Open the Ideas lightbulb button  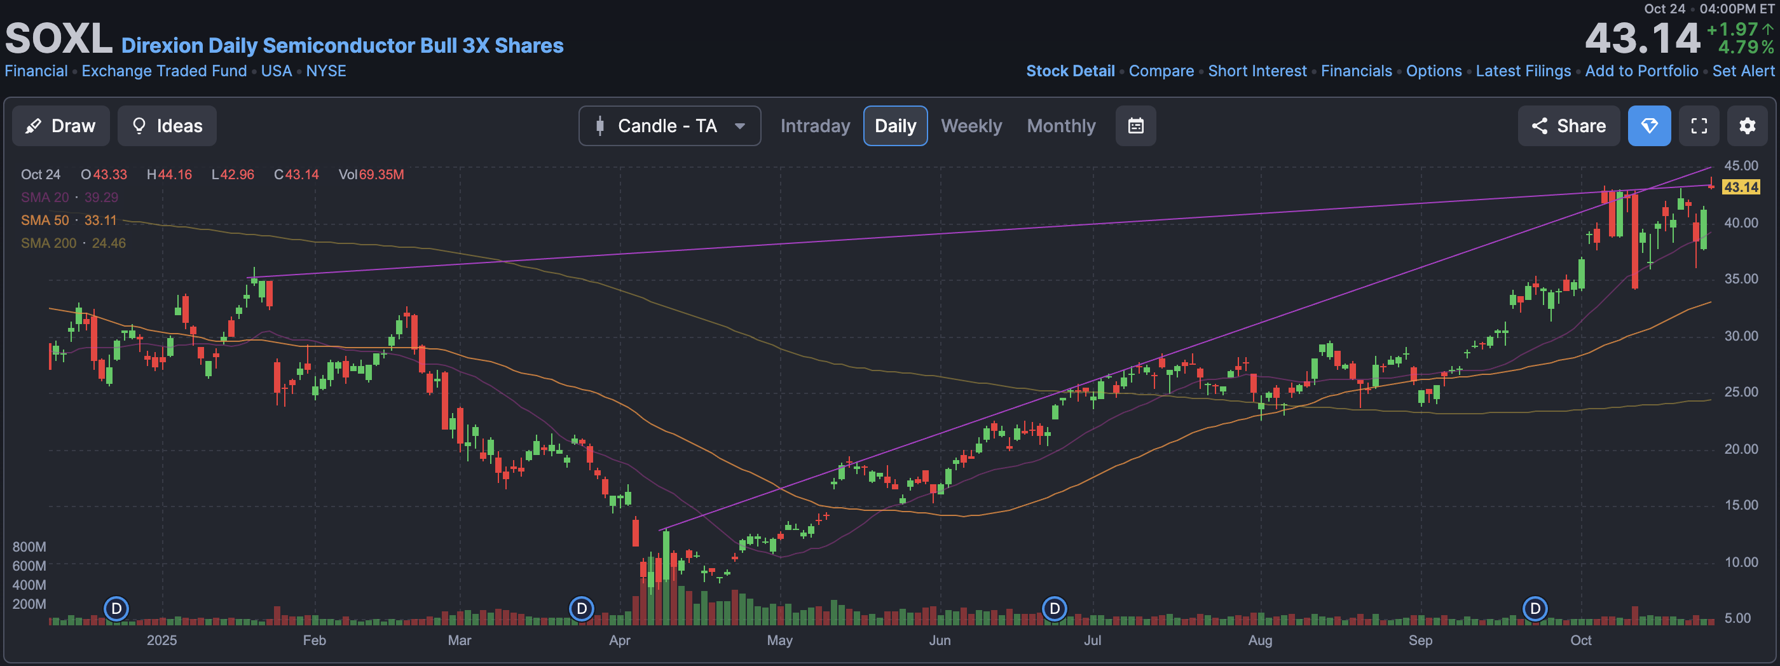pos(167,126)
